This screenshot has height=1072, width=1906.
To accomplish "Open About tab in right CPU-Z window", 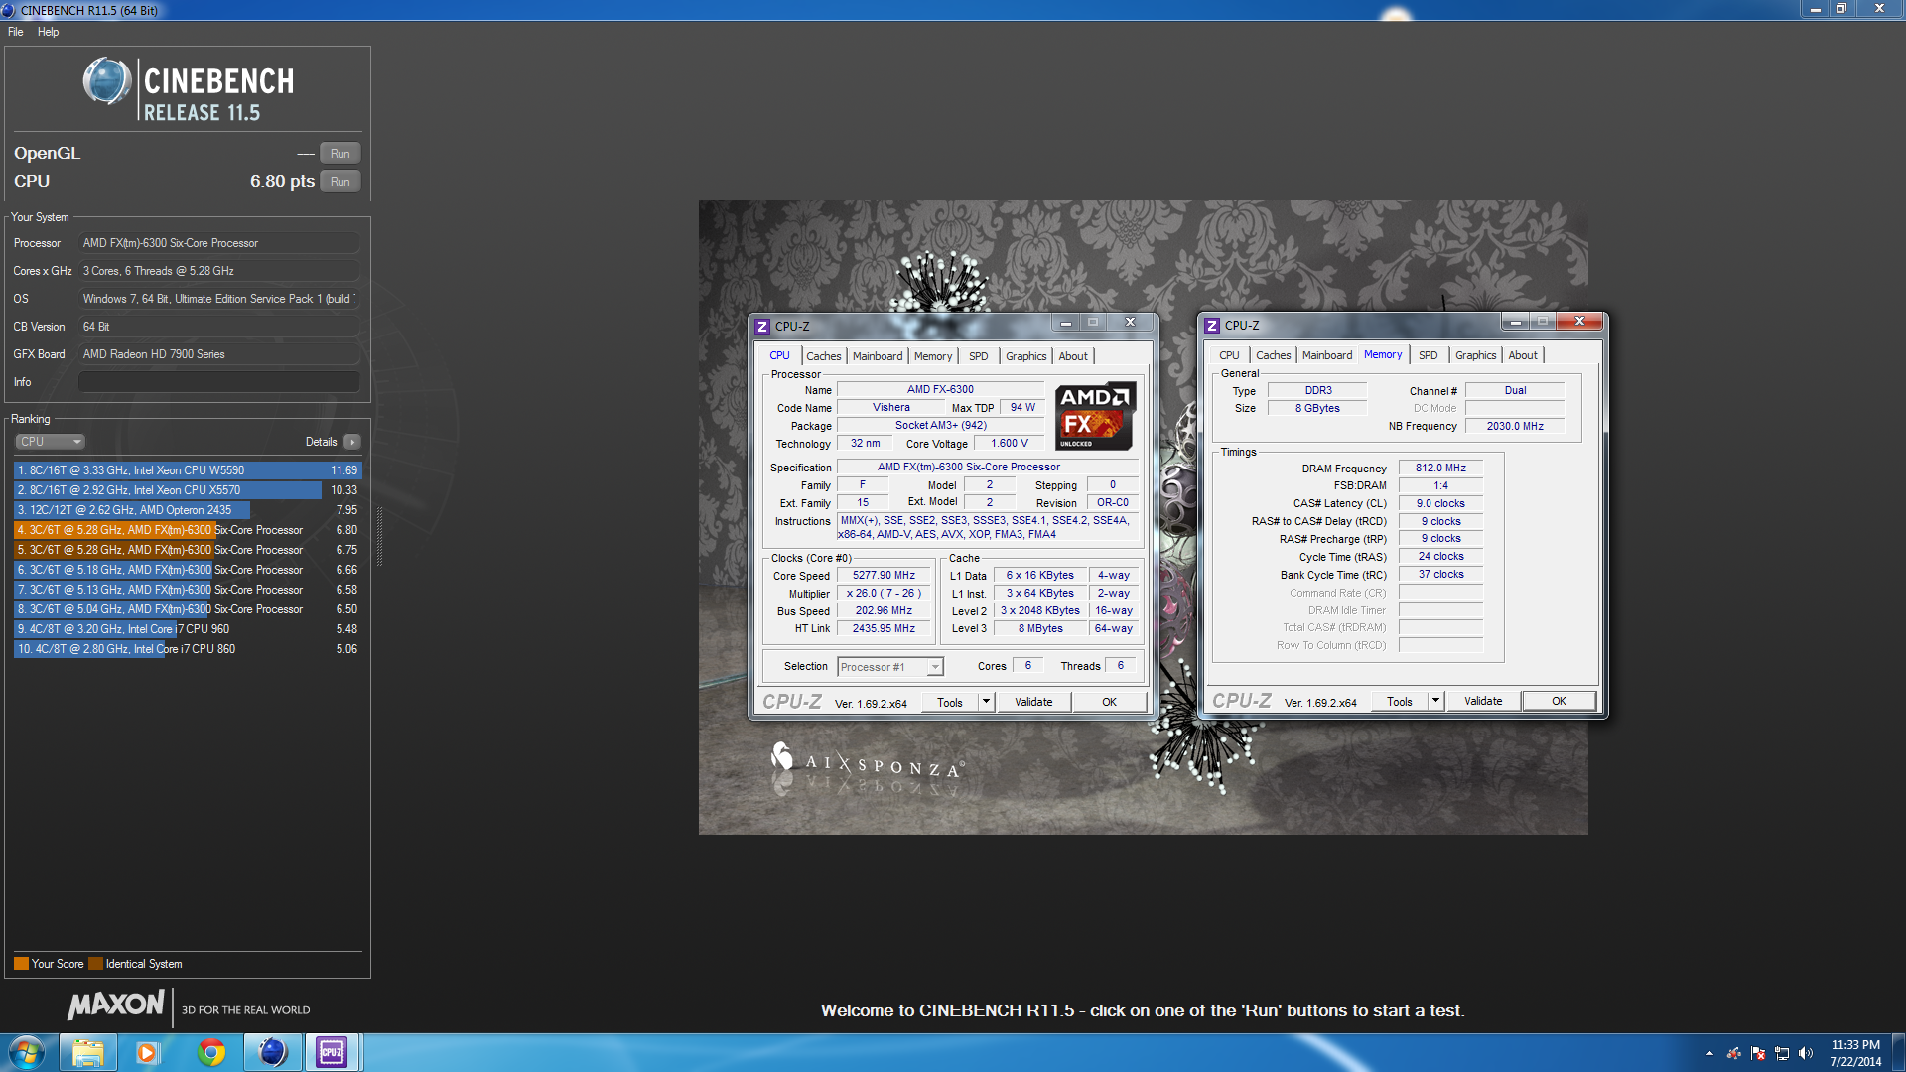I will tap(1523, 355).
